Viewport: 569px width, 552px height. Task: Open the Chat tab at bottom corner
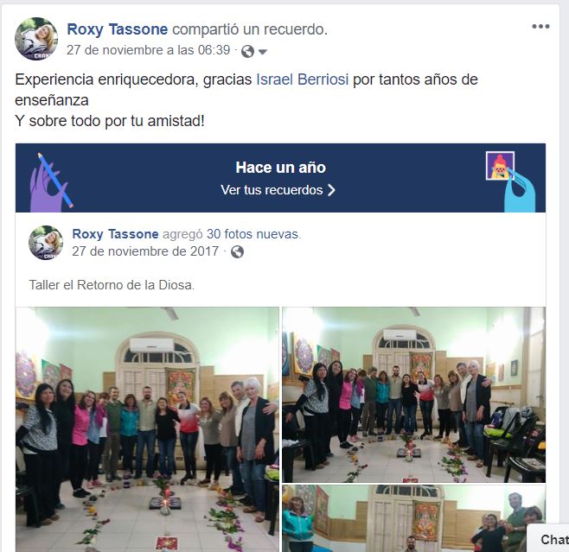(x=551, y=539)
